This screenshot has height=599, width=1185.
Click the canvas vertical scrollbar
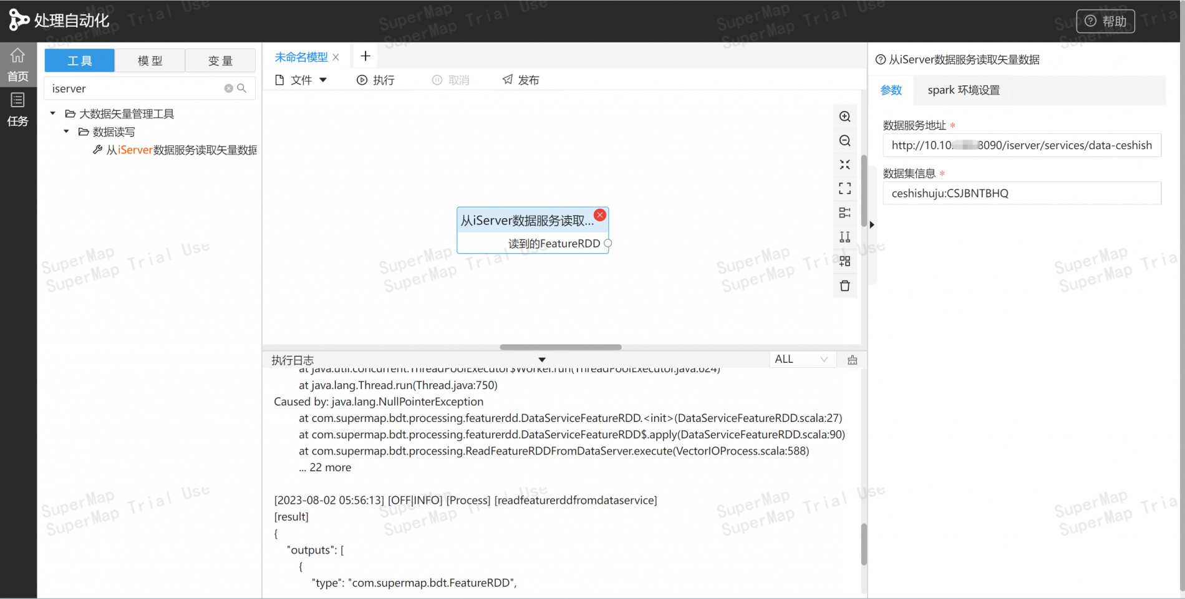[864, 191]
